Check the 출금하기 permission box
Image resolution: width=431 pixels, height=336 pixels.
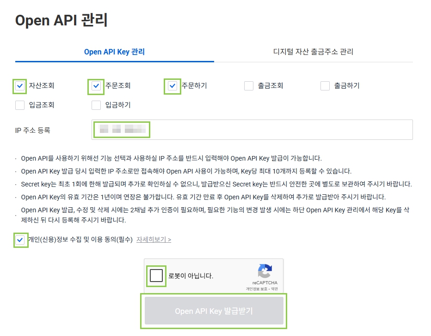(325, 86)
